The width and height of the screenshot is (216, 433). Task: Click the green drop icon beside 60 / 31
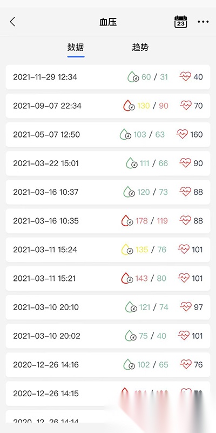[133, 77]
